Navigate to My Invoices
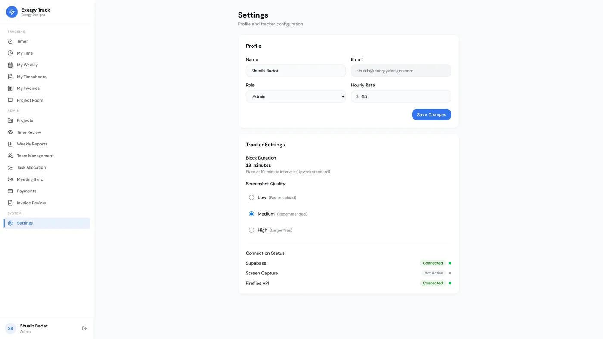The image size is (603, 339). tap(47, 89)
